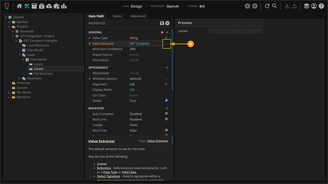This screenshot has height=184, width=328.
Task: Expand the Value Type property arrow
Action: (x=90, y=38)
